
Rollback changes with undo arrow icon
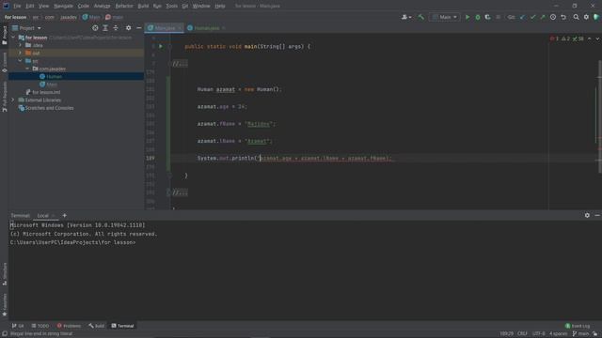click(x=563, y=17)
